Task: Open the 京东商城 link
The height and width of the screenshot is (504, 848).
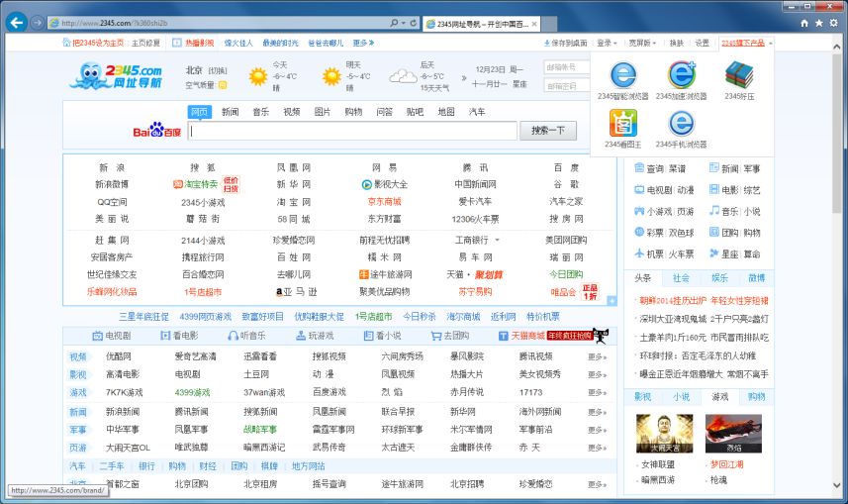Action: coord(384,201)
